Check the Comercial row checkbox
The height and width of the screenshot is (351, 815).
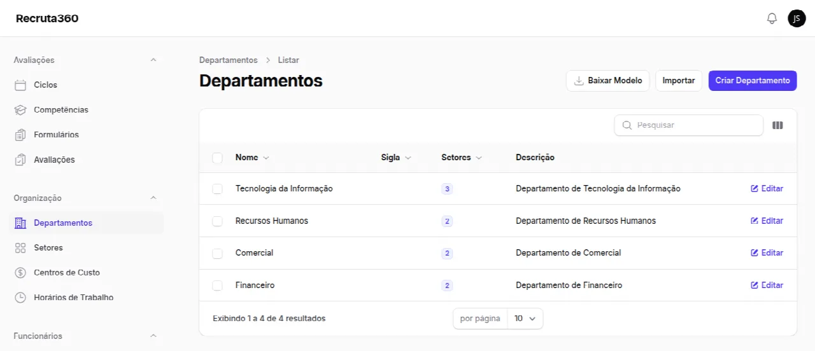tap(217, 253)
